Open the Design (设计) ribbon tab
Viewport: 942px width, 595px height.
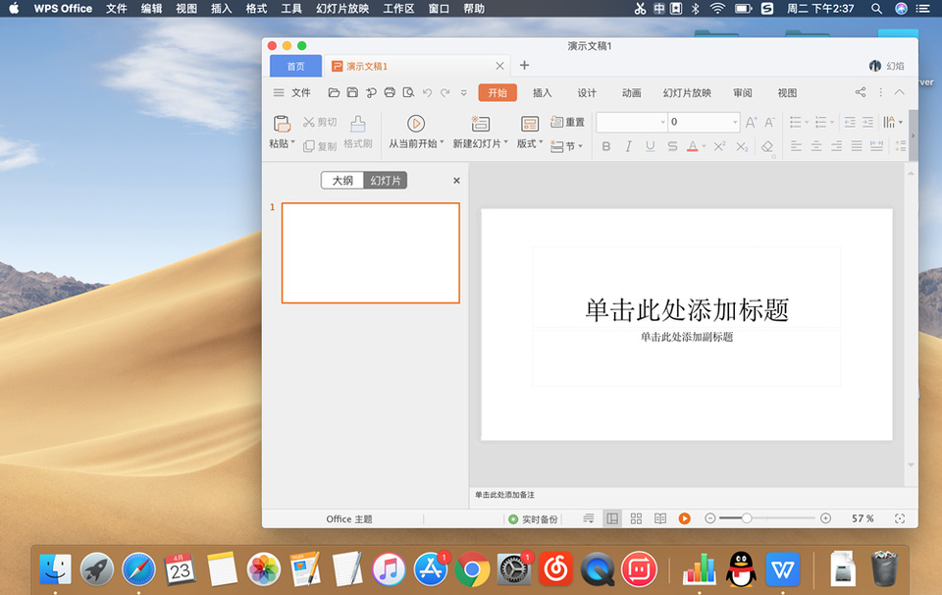[587, 92]
